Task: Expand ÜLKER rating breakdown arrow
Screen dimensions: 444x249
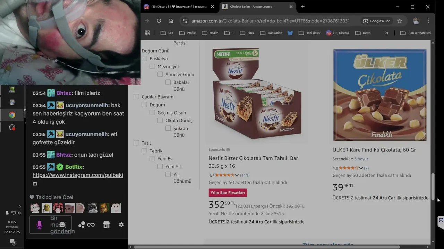Action: (361, 168)
